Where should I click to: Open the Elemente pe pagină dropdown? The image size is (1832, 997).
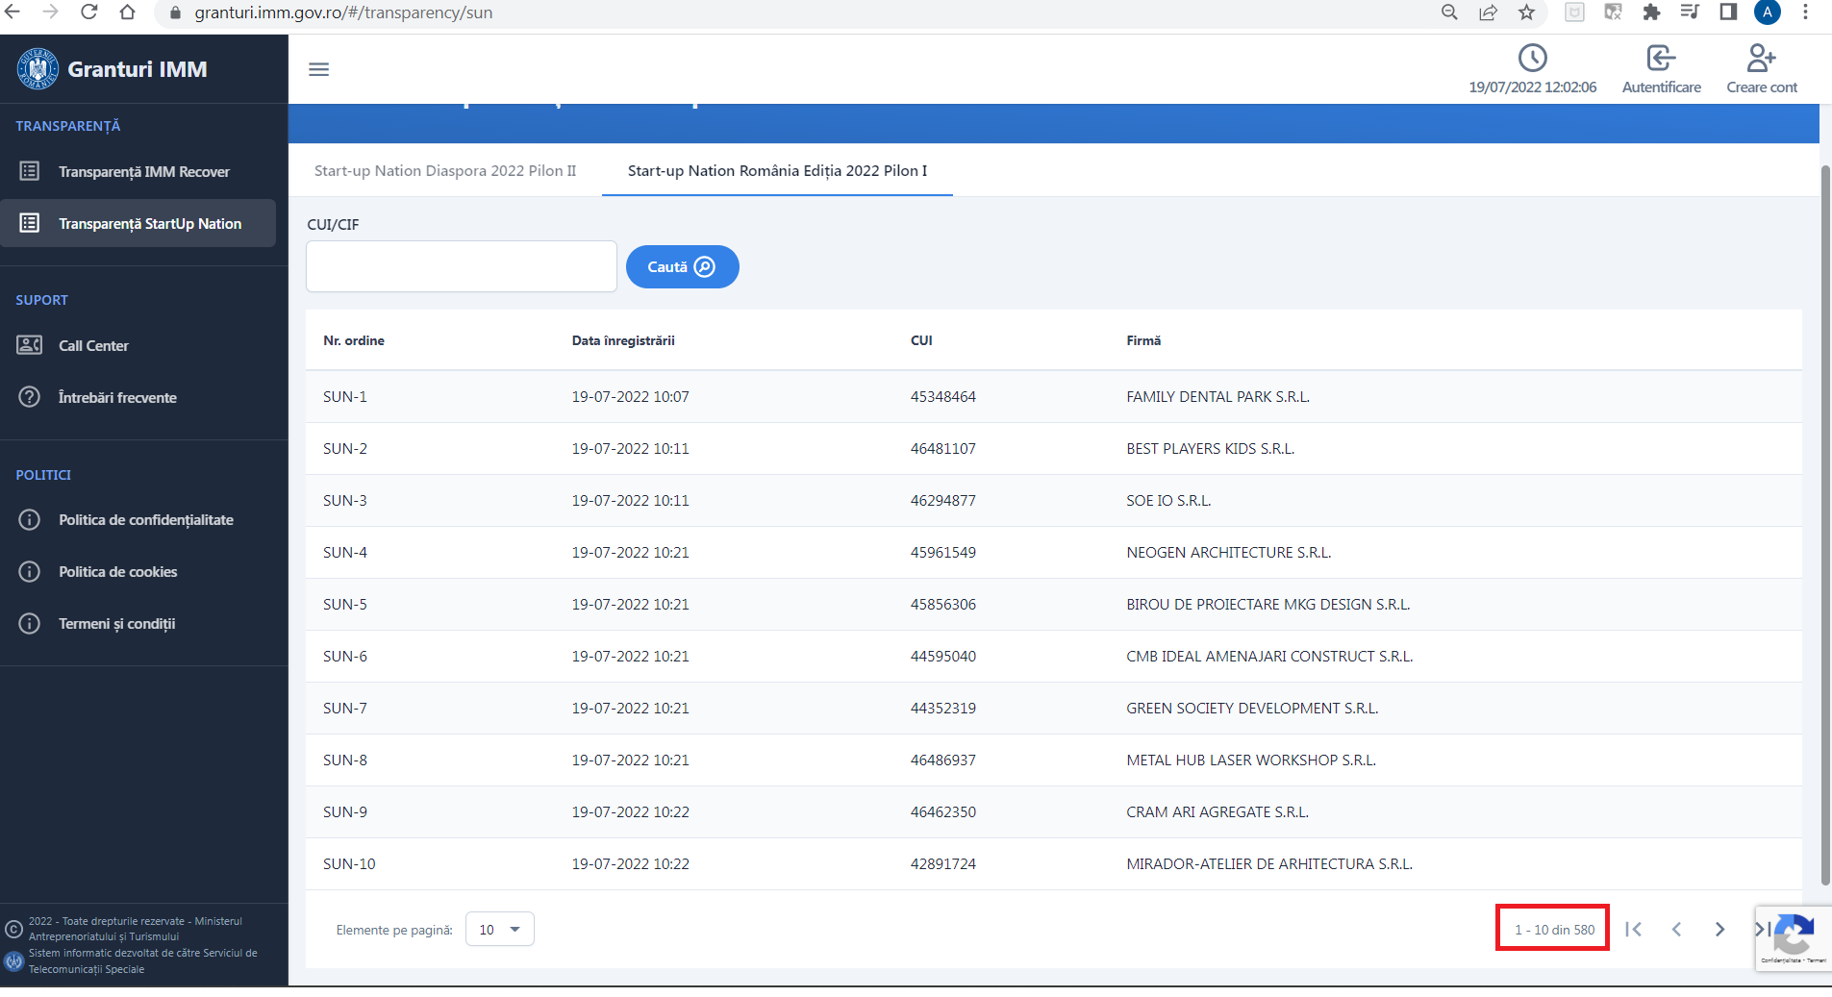click(x=499, y=930)
